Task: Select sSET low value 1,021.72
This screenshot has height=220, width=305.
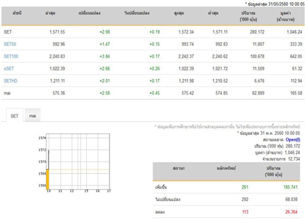Action: click(220, 68)
